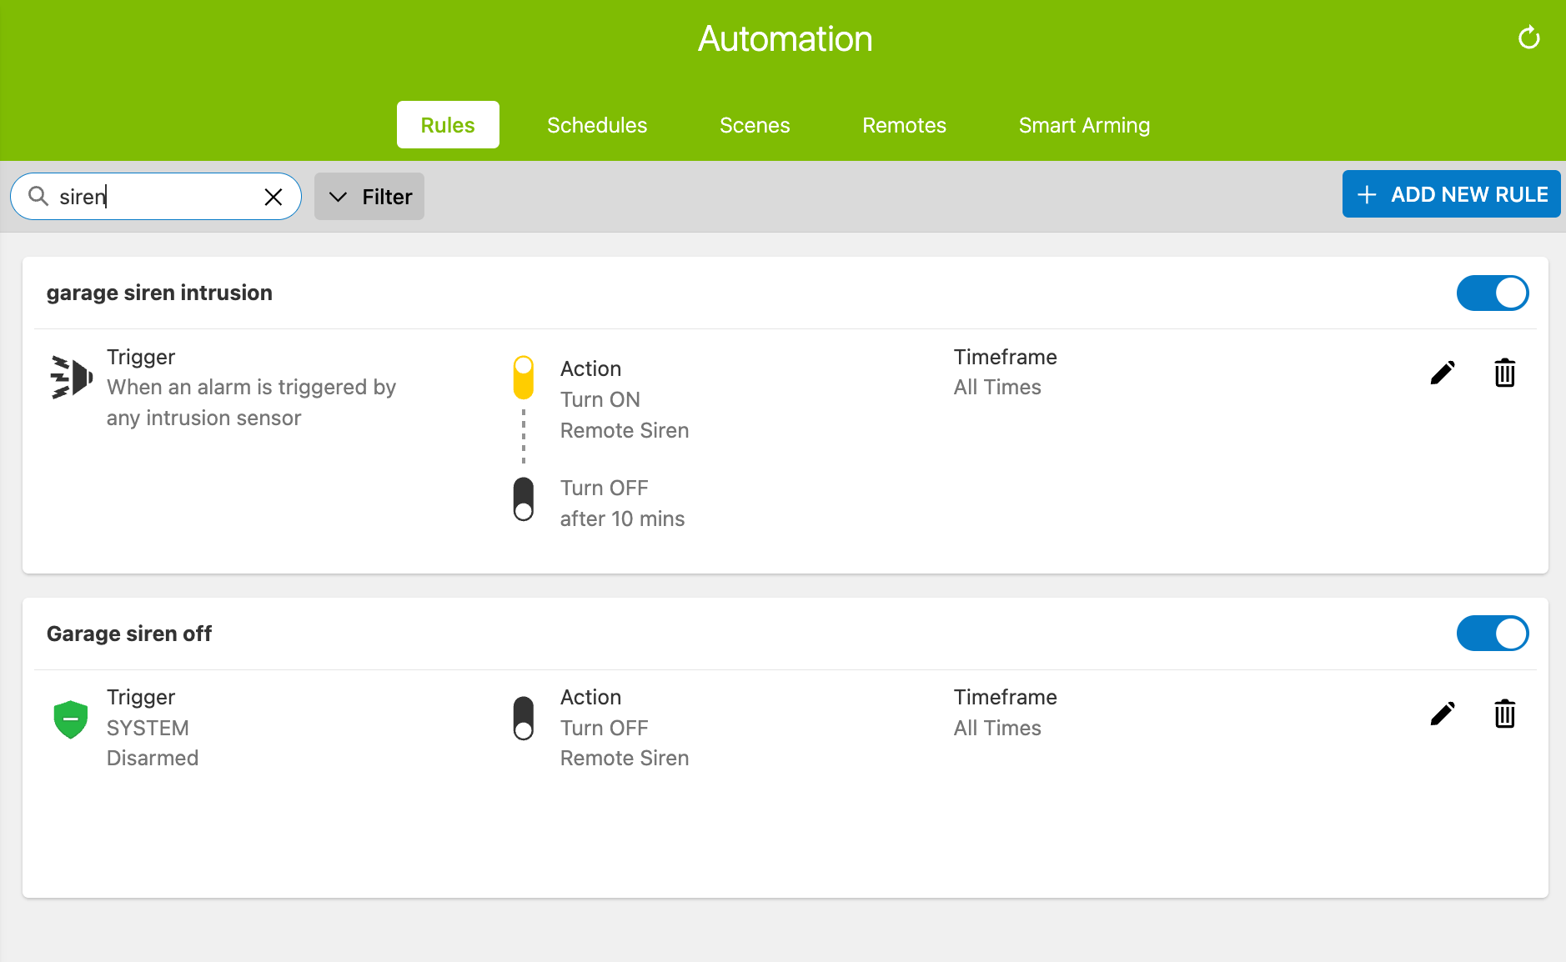Switch to the Schedules tab
The width and height of the screenshot is (1566, 962).
[597, 125]
